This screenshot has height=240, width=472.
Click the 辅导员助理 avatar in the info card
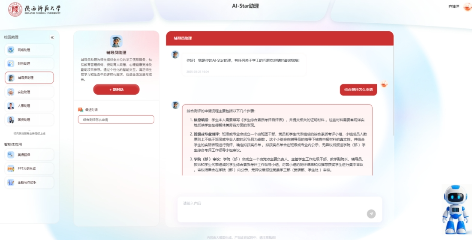[x=116, y=42]
